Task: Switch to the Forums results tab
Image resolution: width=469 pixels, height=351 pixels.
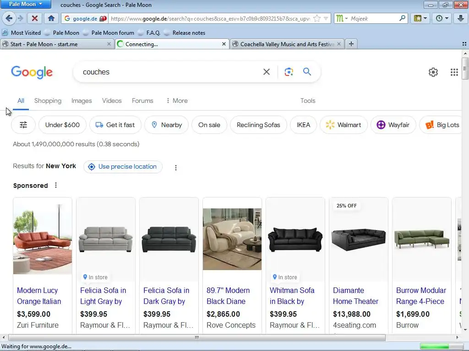Action: [142, 101]
